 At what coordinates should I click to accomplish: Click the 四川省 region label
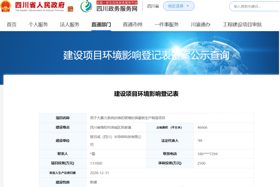(153, 6)
